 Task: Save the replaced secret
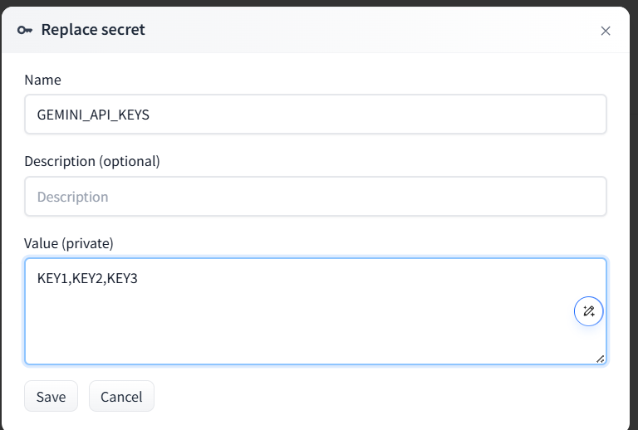pos(51,396)
